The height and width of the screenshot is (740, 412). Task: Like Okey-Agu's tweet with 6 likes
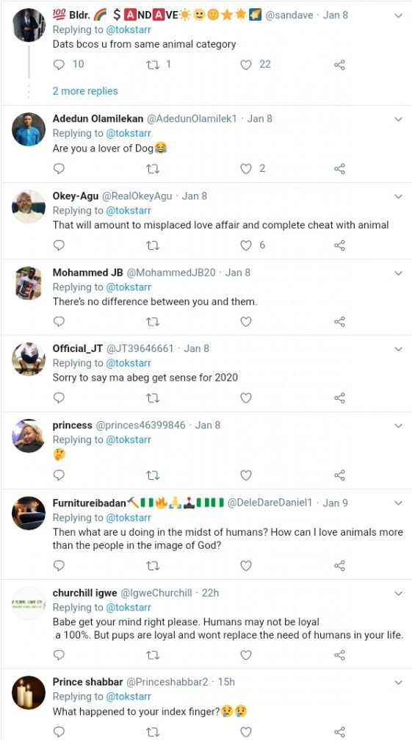246,245
